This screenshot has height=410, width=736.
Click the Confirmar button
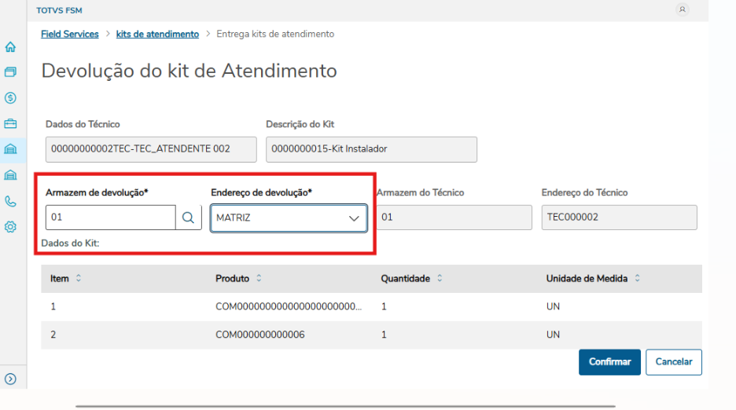(609, 362)
